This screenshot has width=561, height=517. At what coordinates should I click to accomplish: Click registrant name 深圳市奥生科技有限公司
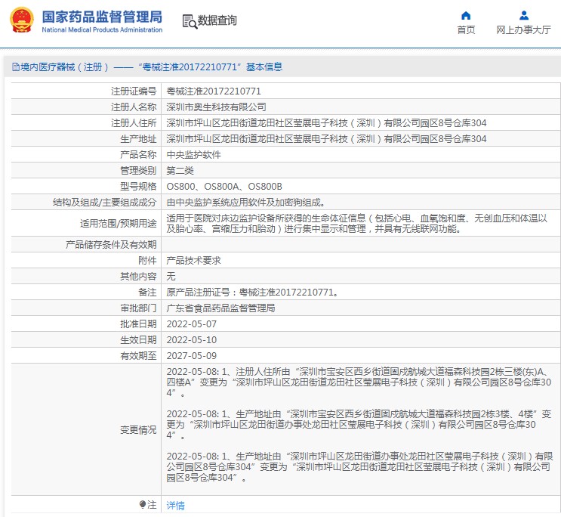[x=216, y=107]
